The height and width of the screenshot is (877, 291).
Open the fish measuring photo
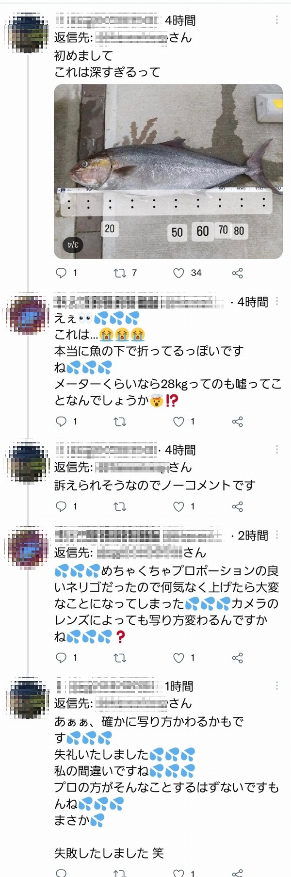coord(168,171)
